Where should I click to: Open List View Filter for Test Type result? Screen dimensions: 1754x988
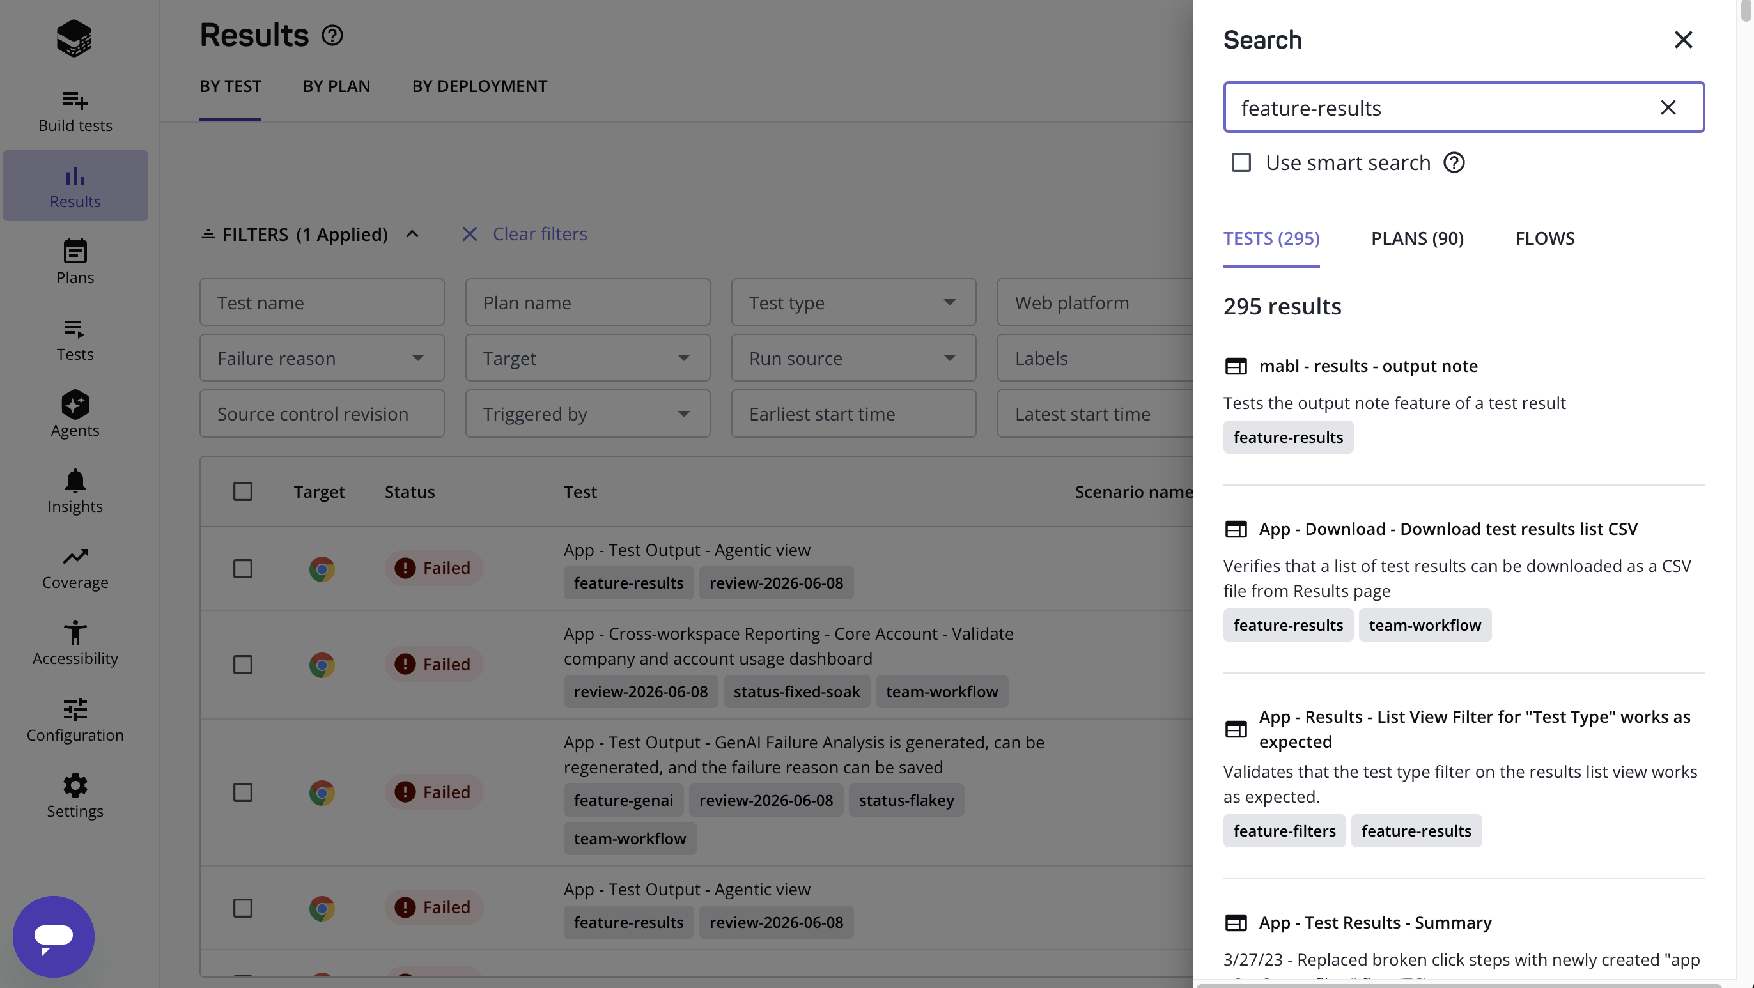(1474, 729)
